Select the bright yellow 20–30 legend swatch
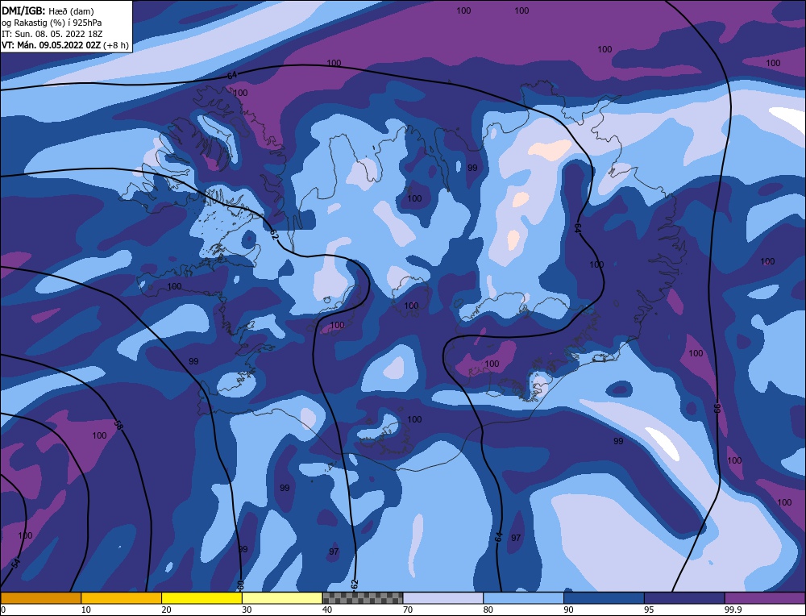Viewport: 806px width, 616px height. [201, 597]
